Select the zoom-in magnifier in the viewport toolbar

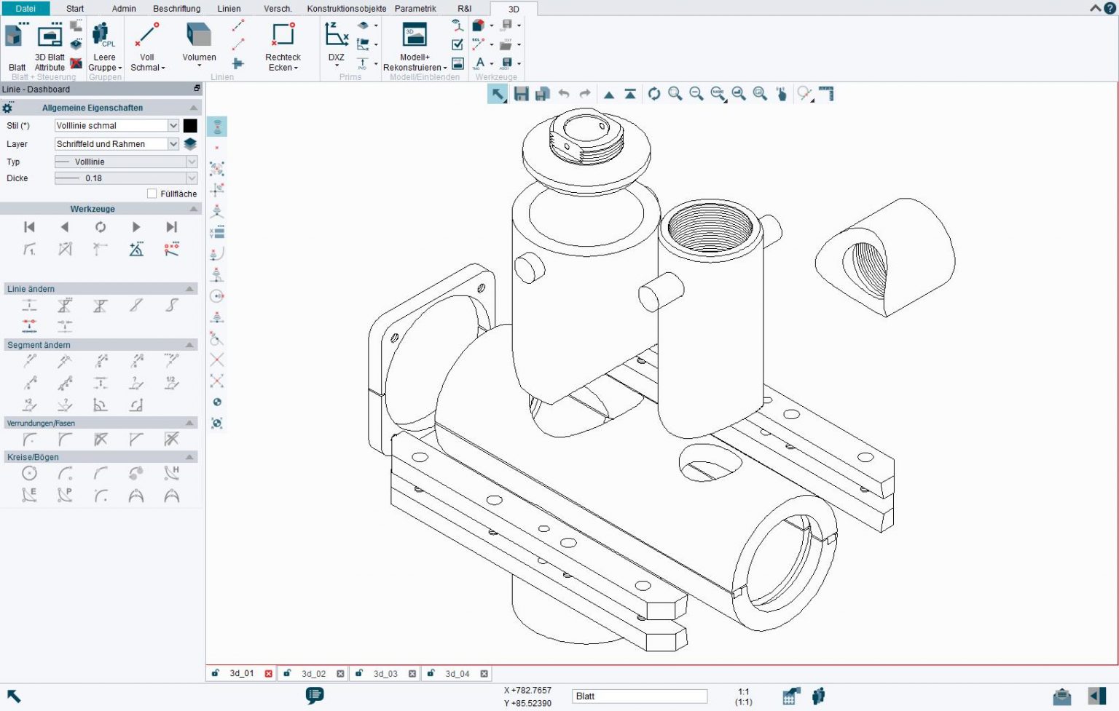point(675,93)
